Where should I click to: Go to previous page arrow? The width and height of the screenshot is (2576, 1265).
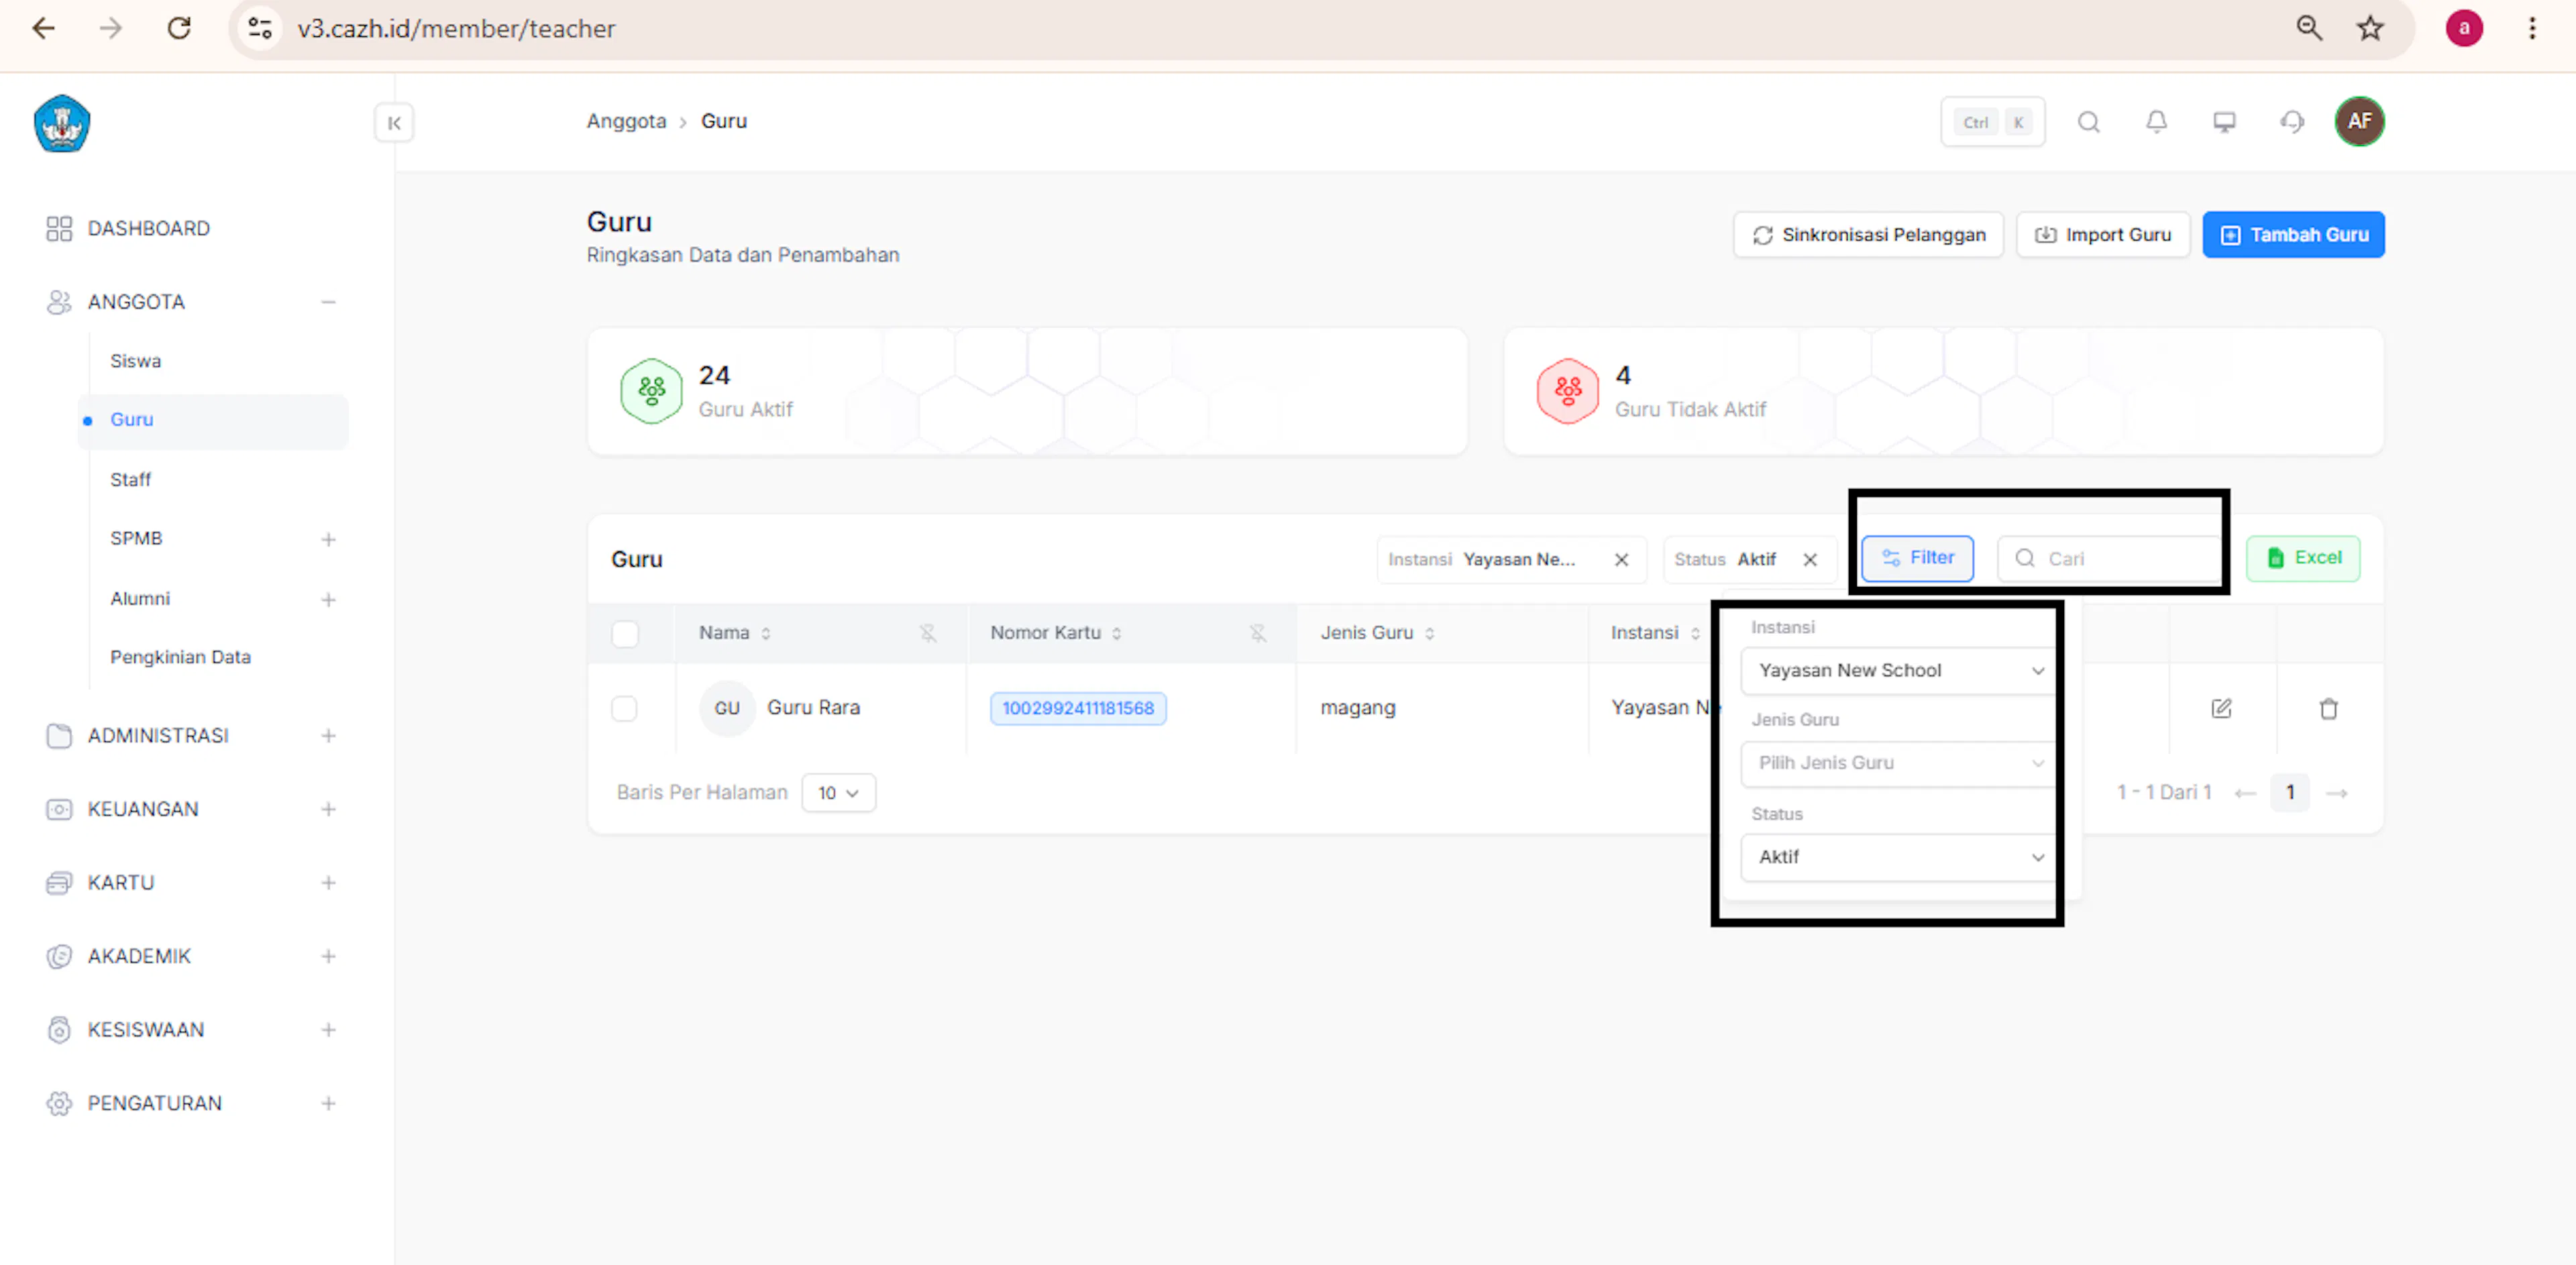tap(2245, 793)
